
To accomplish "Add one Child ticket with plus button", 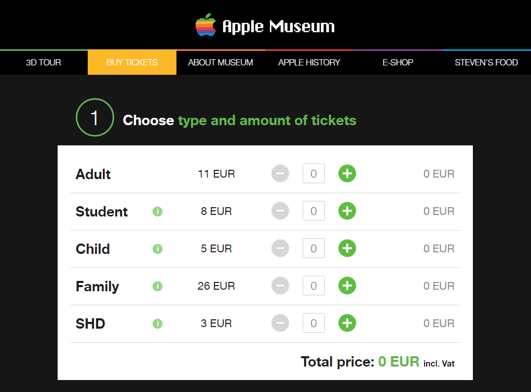I will pos(347,249).
